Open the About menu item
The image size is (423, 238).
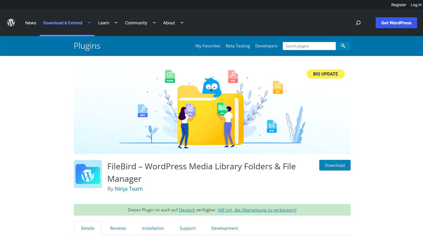[169, 23]
